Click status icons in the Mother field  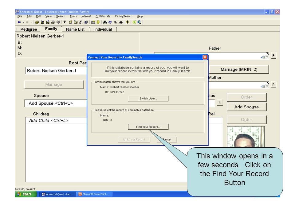click(x=264, y=86)
